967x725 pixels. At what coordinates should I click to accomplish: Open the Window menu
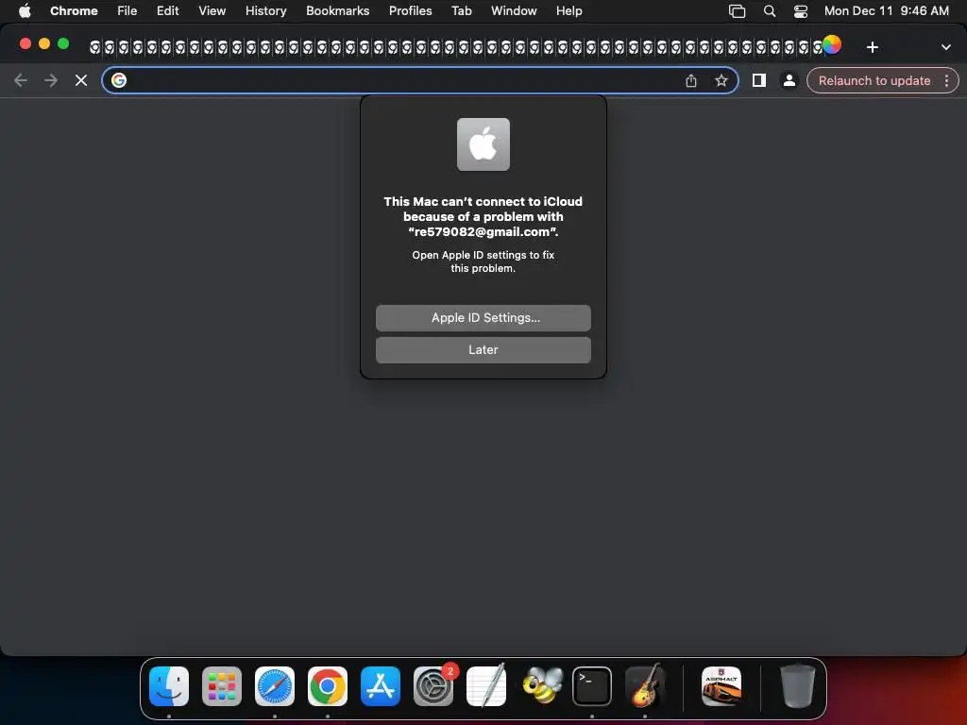(x=514, y=10)
